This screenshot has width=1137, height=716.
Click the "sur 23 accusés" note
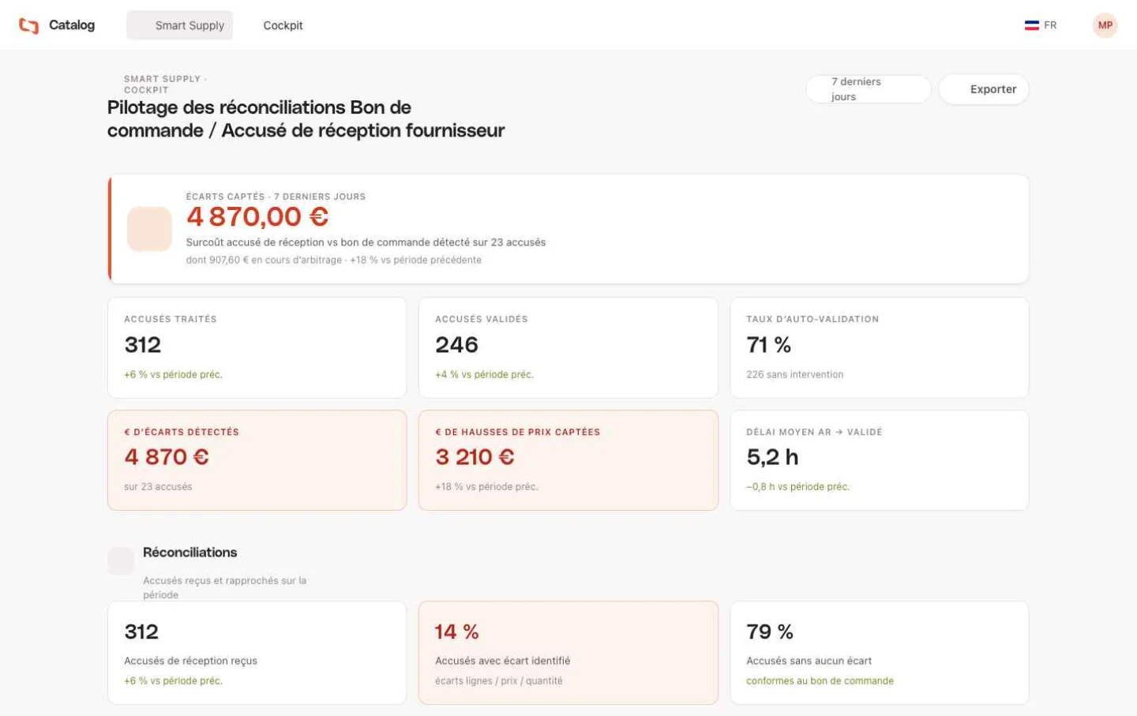[x=158, y=487]
